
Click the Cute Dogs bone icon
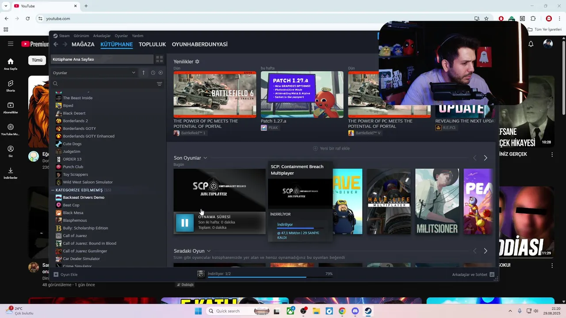coord(59,144)
